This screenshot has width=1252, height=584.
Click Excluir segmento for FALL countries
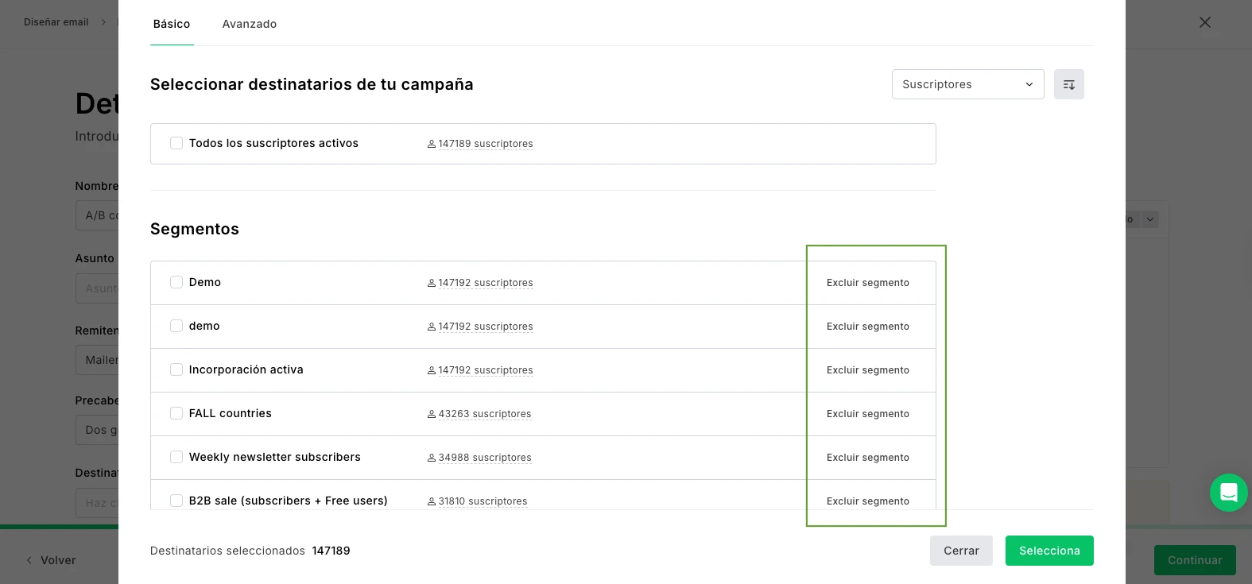pyautogui.click(x=867, y=414)
